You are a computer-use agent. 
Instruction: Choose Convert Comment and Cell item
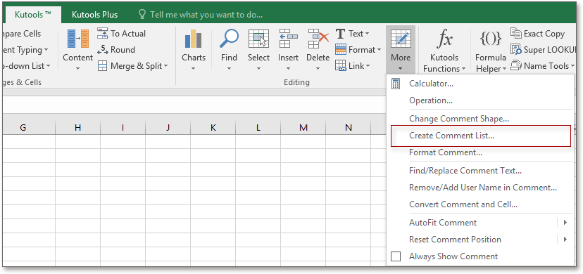[481, 204]
